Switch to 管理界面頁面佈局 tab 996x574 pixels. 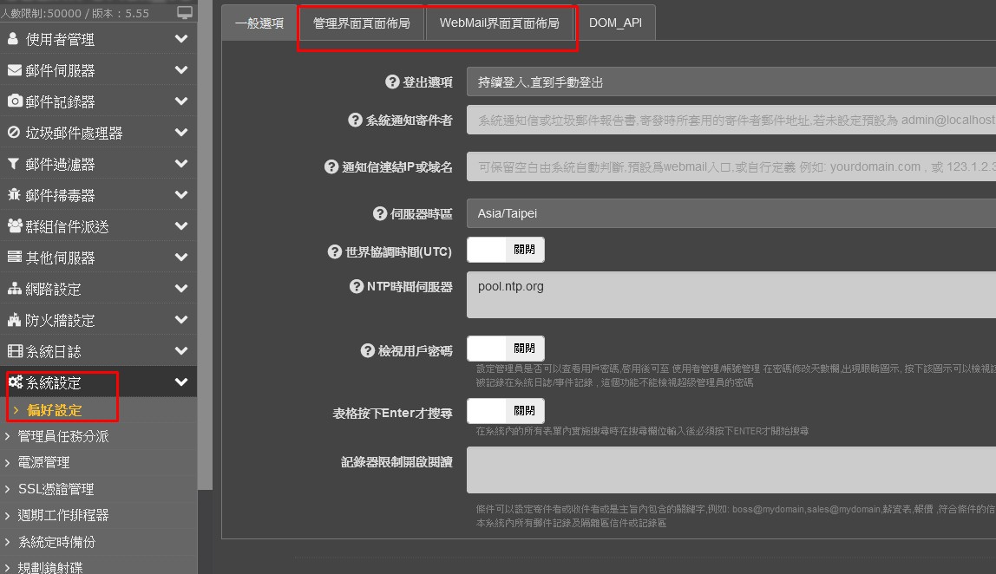pyautogui.click(x=361, y=23)
